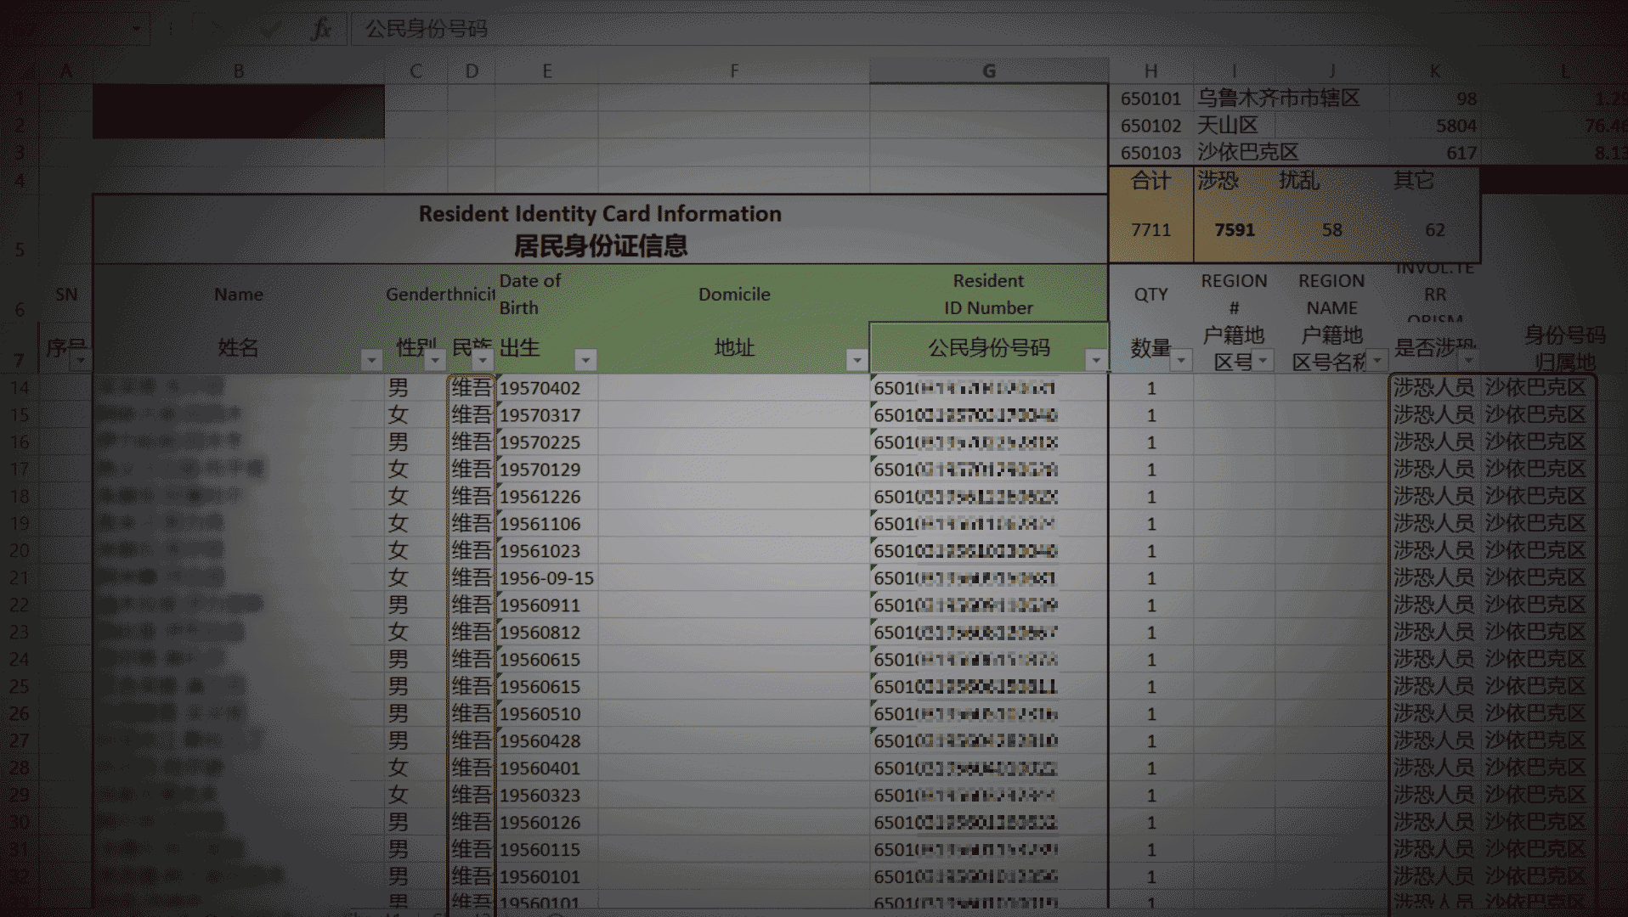Screen dimensions: 1628x917
Task: Select column G header
Action: [988, 71]
